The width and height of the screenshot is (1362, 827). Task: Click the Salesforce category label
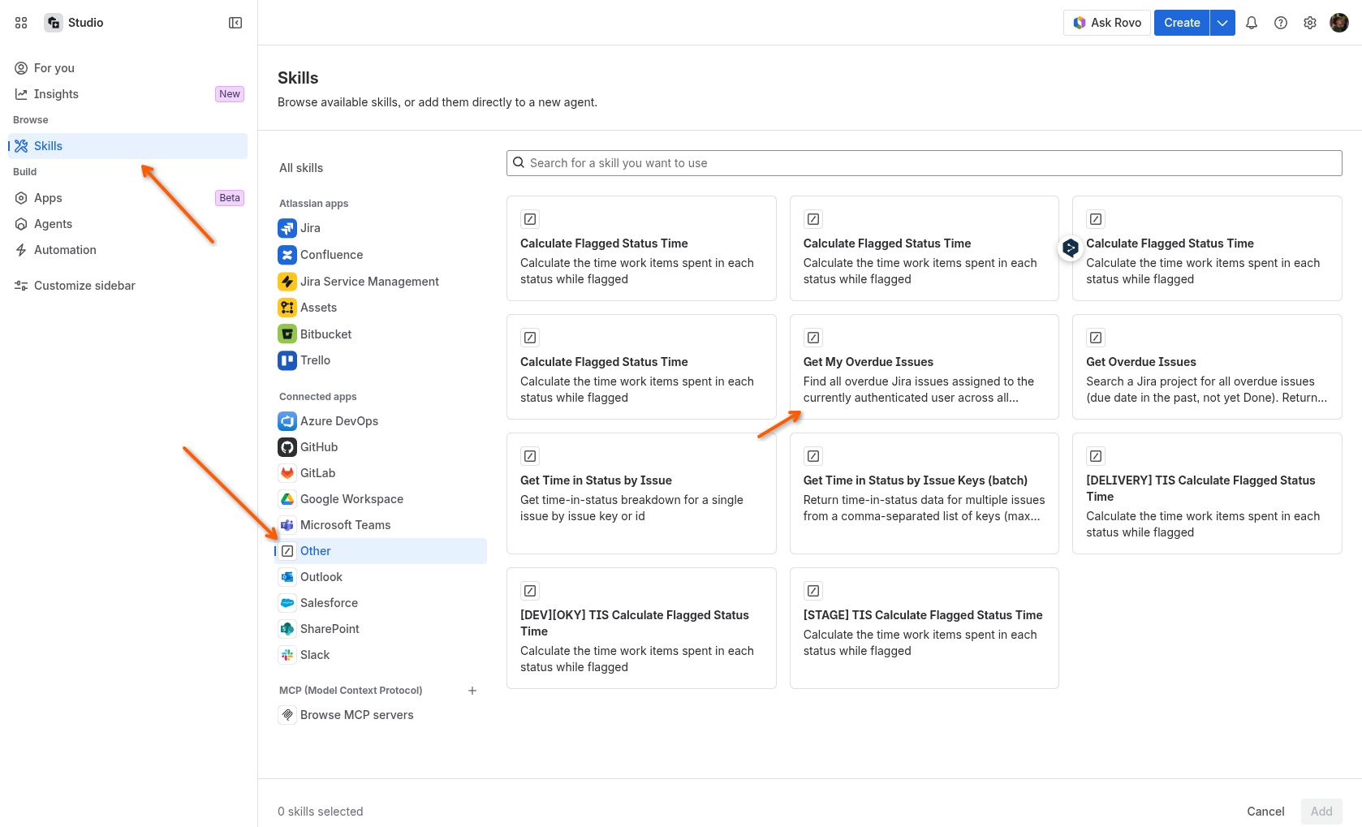point(329,603)
